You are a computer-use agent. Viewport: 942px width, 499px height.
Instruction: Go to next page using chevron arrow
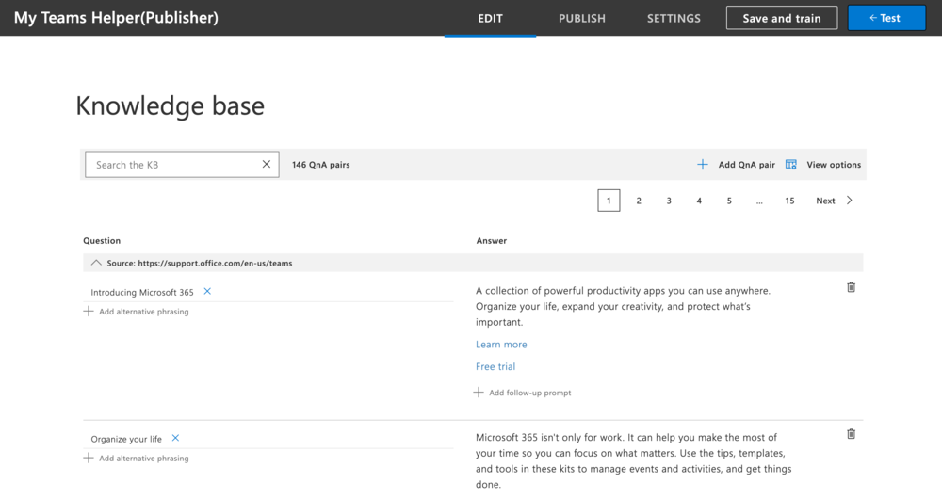click(850, 201)
